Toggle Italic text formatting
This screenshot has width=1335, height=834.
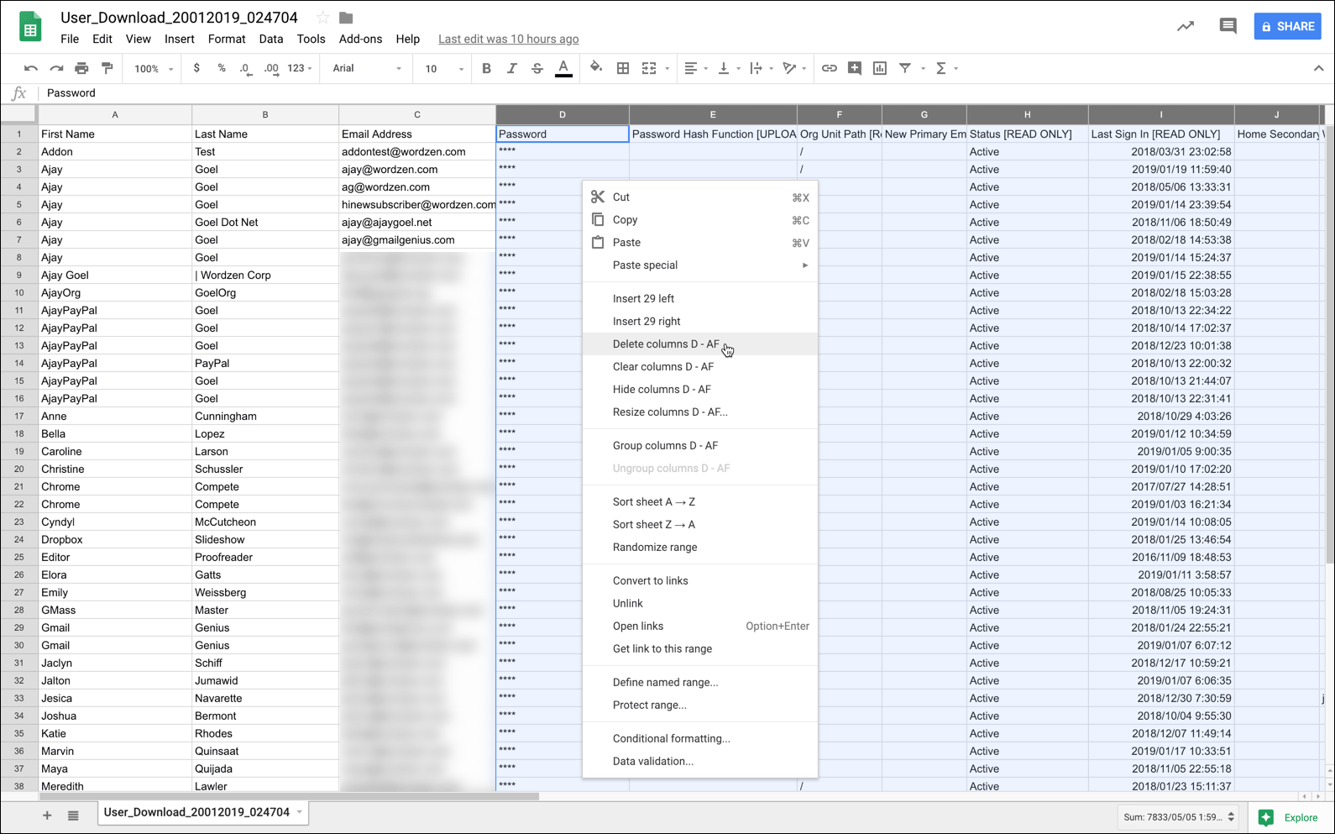tap(511, 69)
